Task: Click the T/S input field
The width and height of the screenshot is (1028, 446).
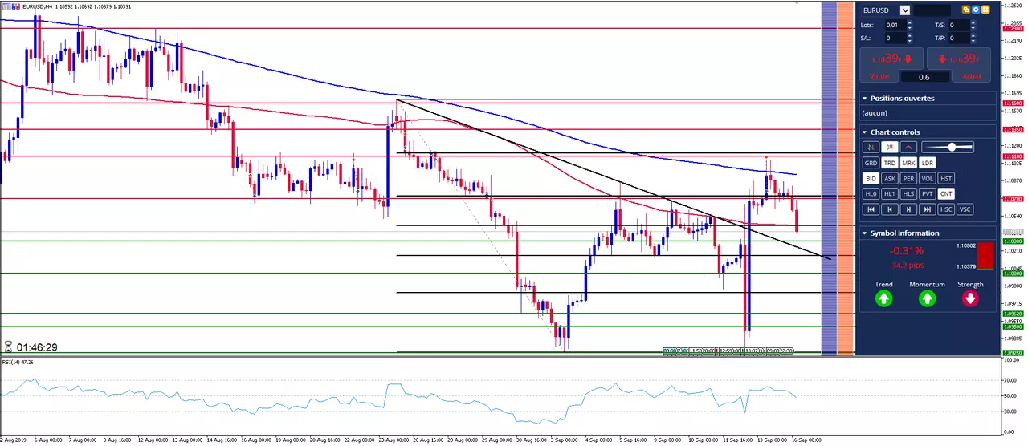Action: pyautogui.click(x=959, y=25)
